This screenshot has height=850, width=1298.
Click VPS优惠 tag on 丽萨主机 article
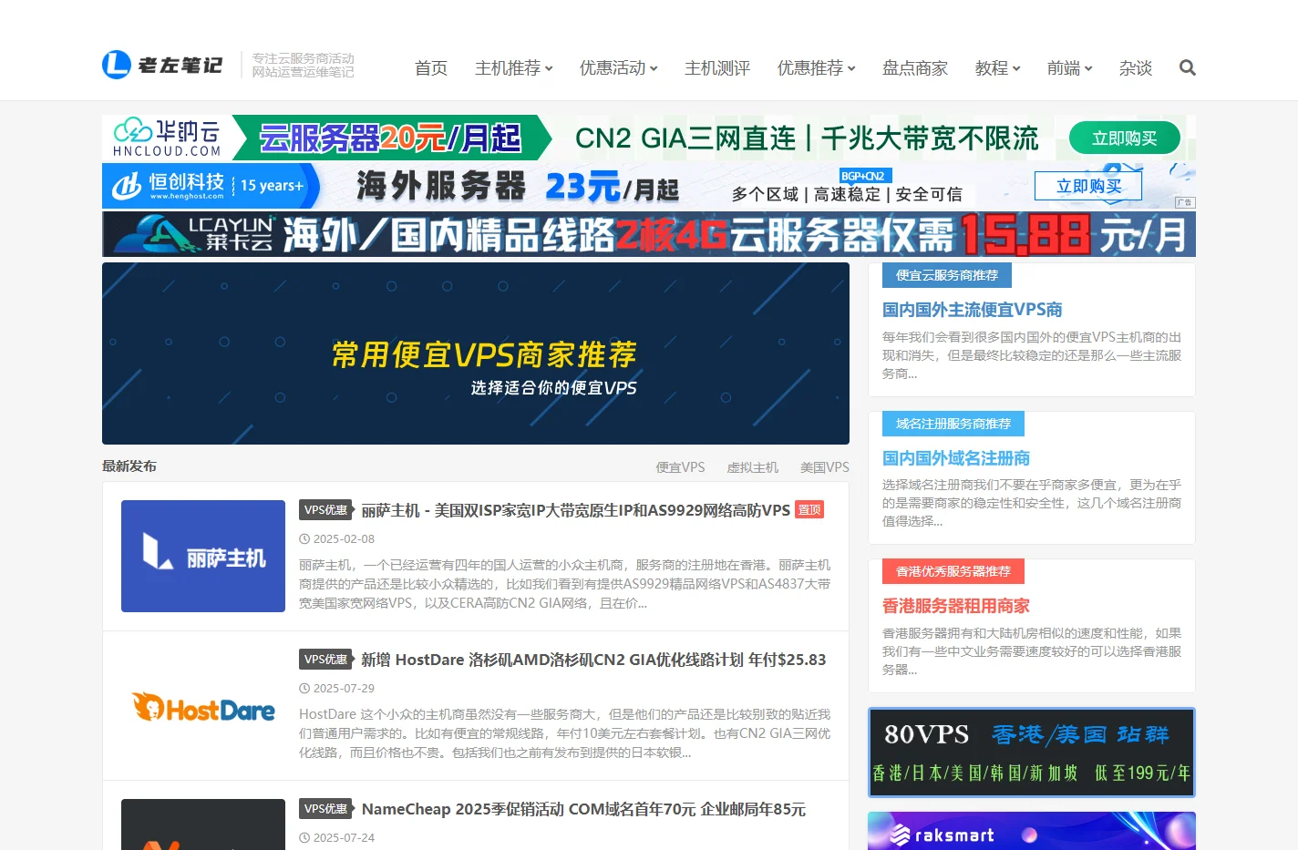[x=325, y=510]
